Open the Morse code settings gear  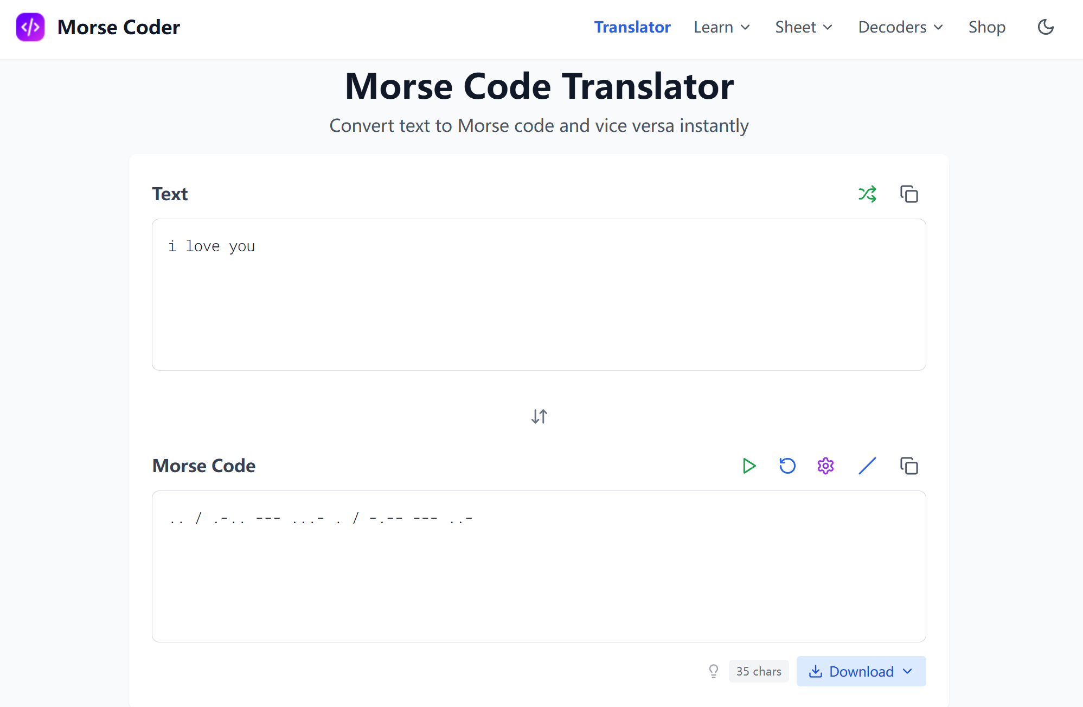coord(825,466)
